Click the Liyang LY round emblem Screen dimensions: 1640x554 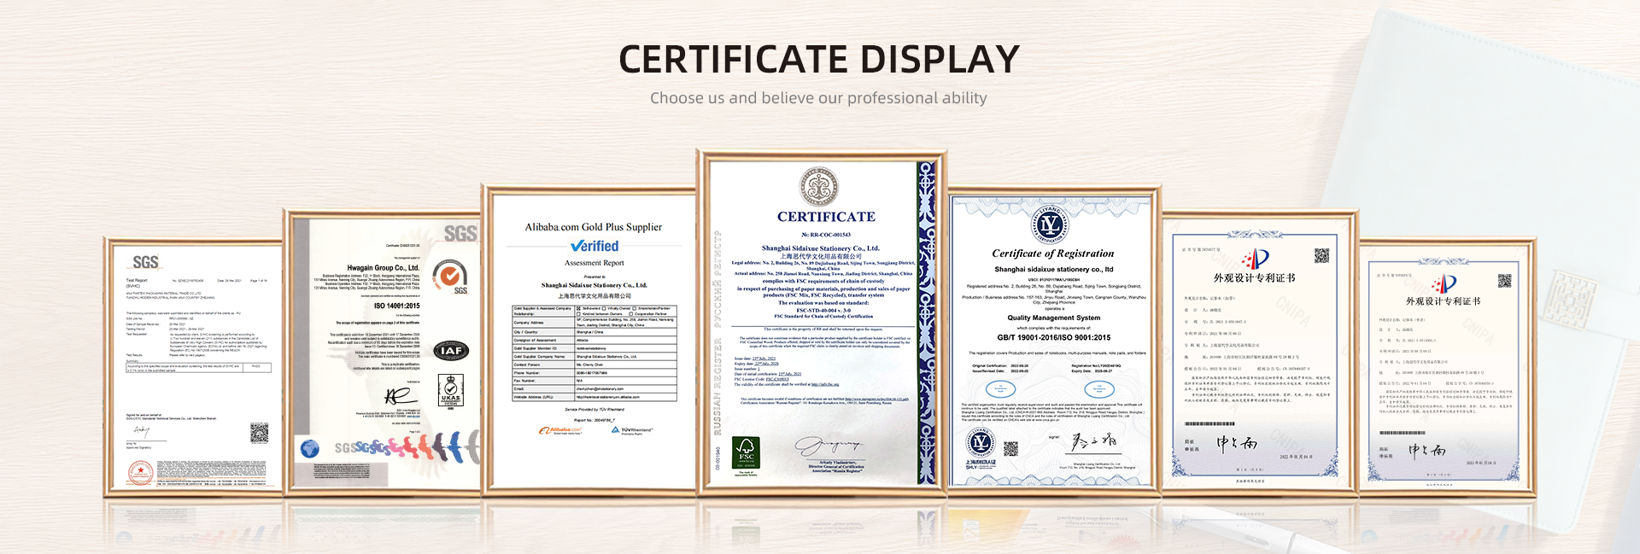point(1051,225)
